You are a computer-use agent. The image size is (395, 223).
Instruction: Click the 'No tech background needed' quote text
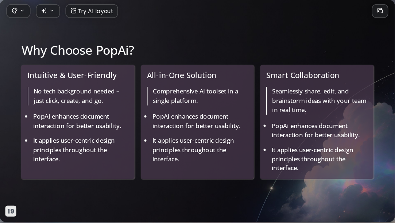click(77, 96)
